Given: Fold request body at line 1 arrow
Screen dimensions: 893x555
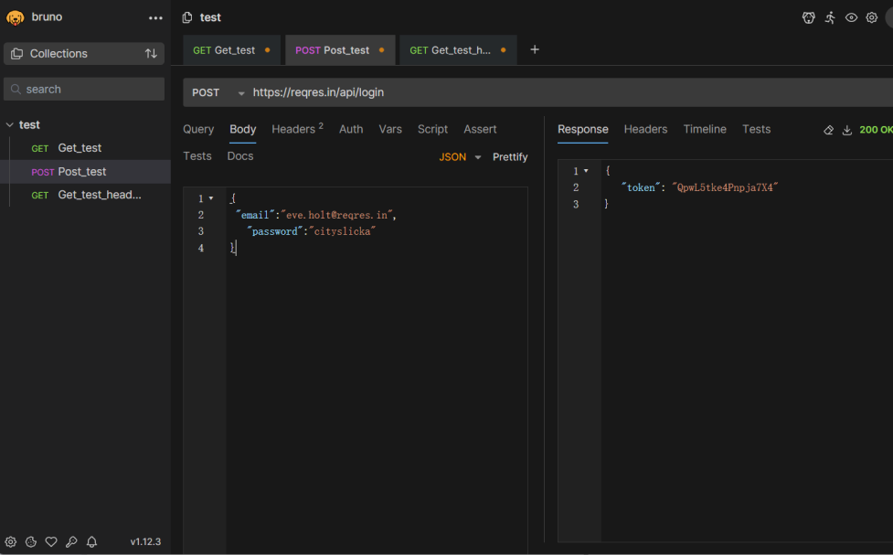Looking at the screenshot, I should [x=211, y=198].
